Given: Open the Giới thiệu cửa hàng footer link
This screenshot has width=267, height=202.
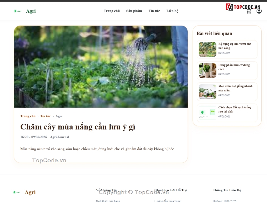Looking at the screenshot, I should point(108,201).
